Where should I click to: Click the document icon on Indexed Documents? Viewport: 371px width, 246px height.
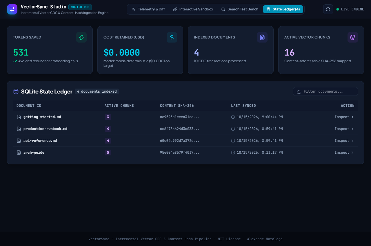click(262, 37)
